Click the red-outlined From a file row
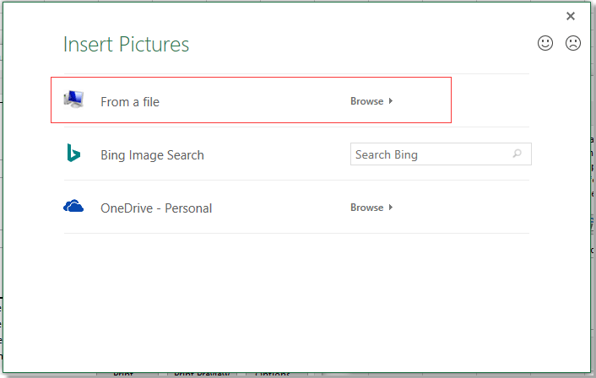Viewport: 596px width, 378px height. point(253,101)
